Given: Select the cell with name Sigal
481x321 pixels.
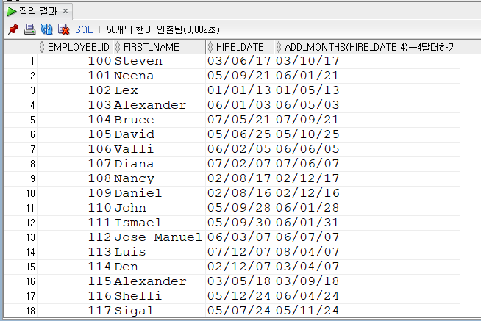Looking at the screenshot, I should (x=159, y=311).
